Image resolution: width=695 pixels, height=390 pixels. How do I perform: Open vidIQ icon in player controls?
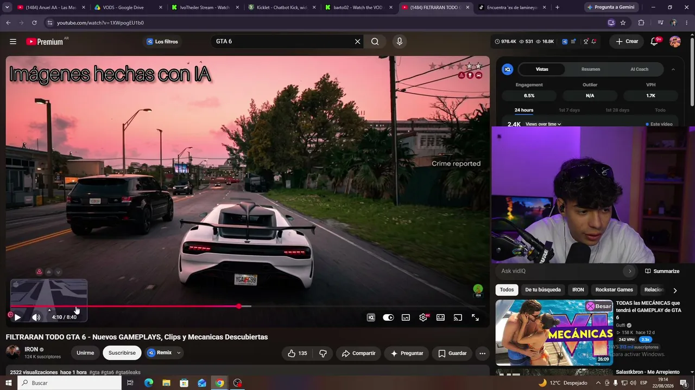[371, 317]
